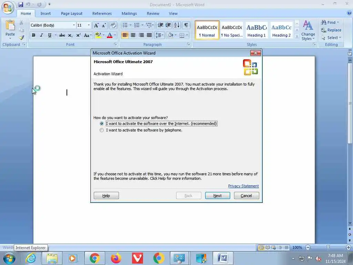Screen dimensions: 353x265
Task: Select activate by telephone option
Action: tap(141, 130)
